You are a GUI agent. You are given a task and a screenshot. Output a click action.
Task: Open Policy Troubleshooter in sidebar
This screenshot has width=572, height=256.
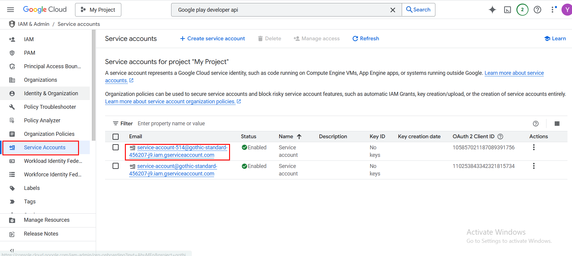50,107
